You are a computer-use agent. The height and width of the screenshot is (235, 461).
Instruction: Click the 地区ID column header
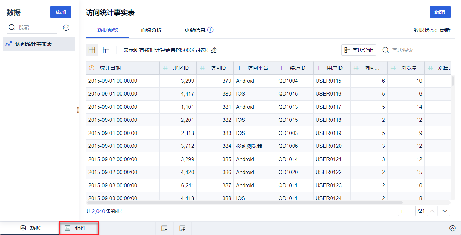coord(178,68)
